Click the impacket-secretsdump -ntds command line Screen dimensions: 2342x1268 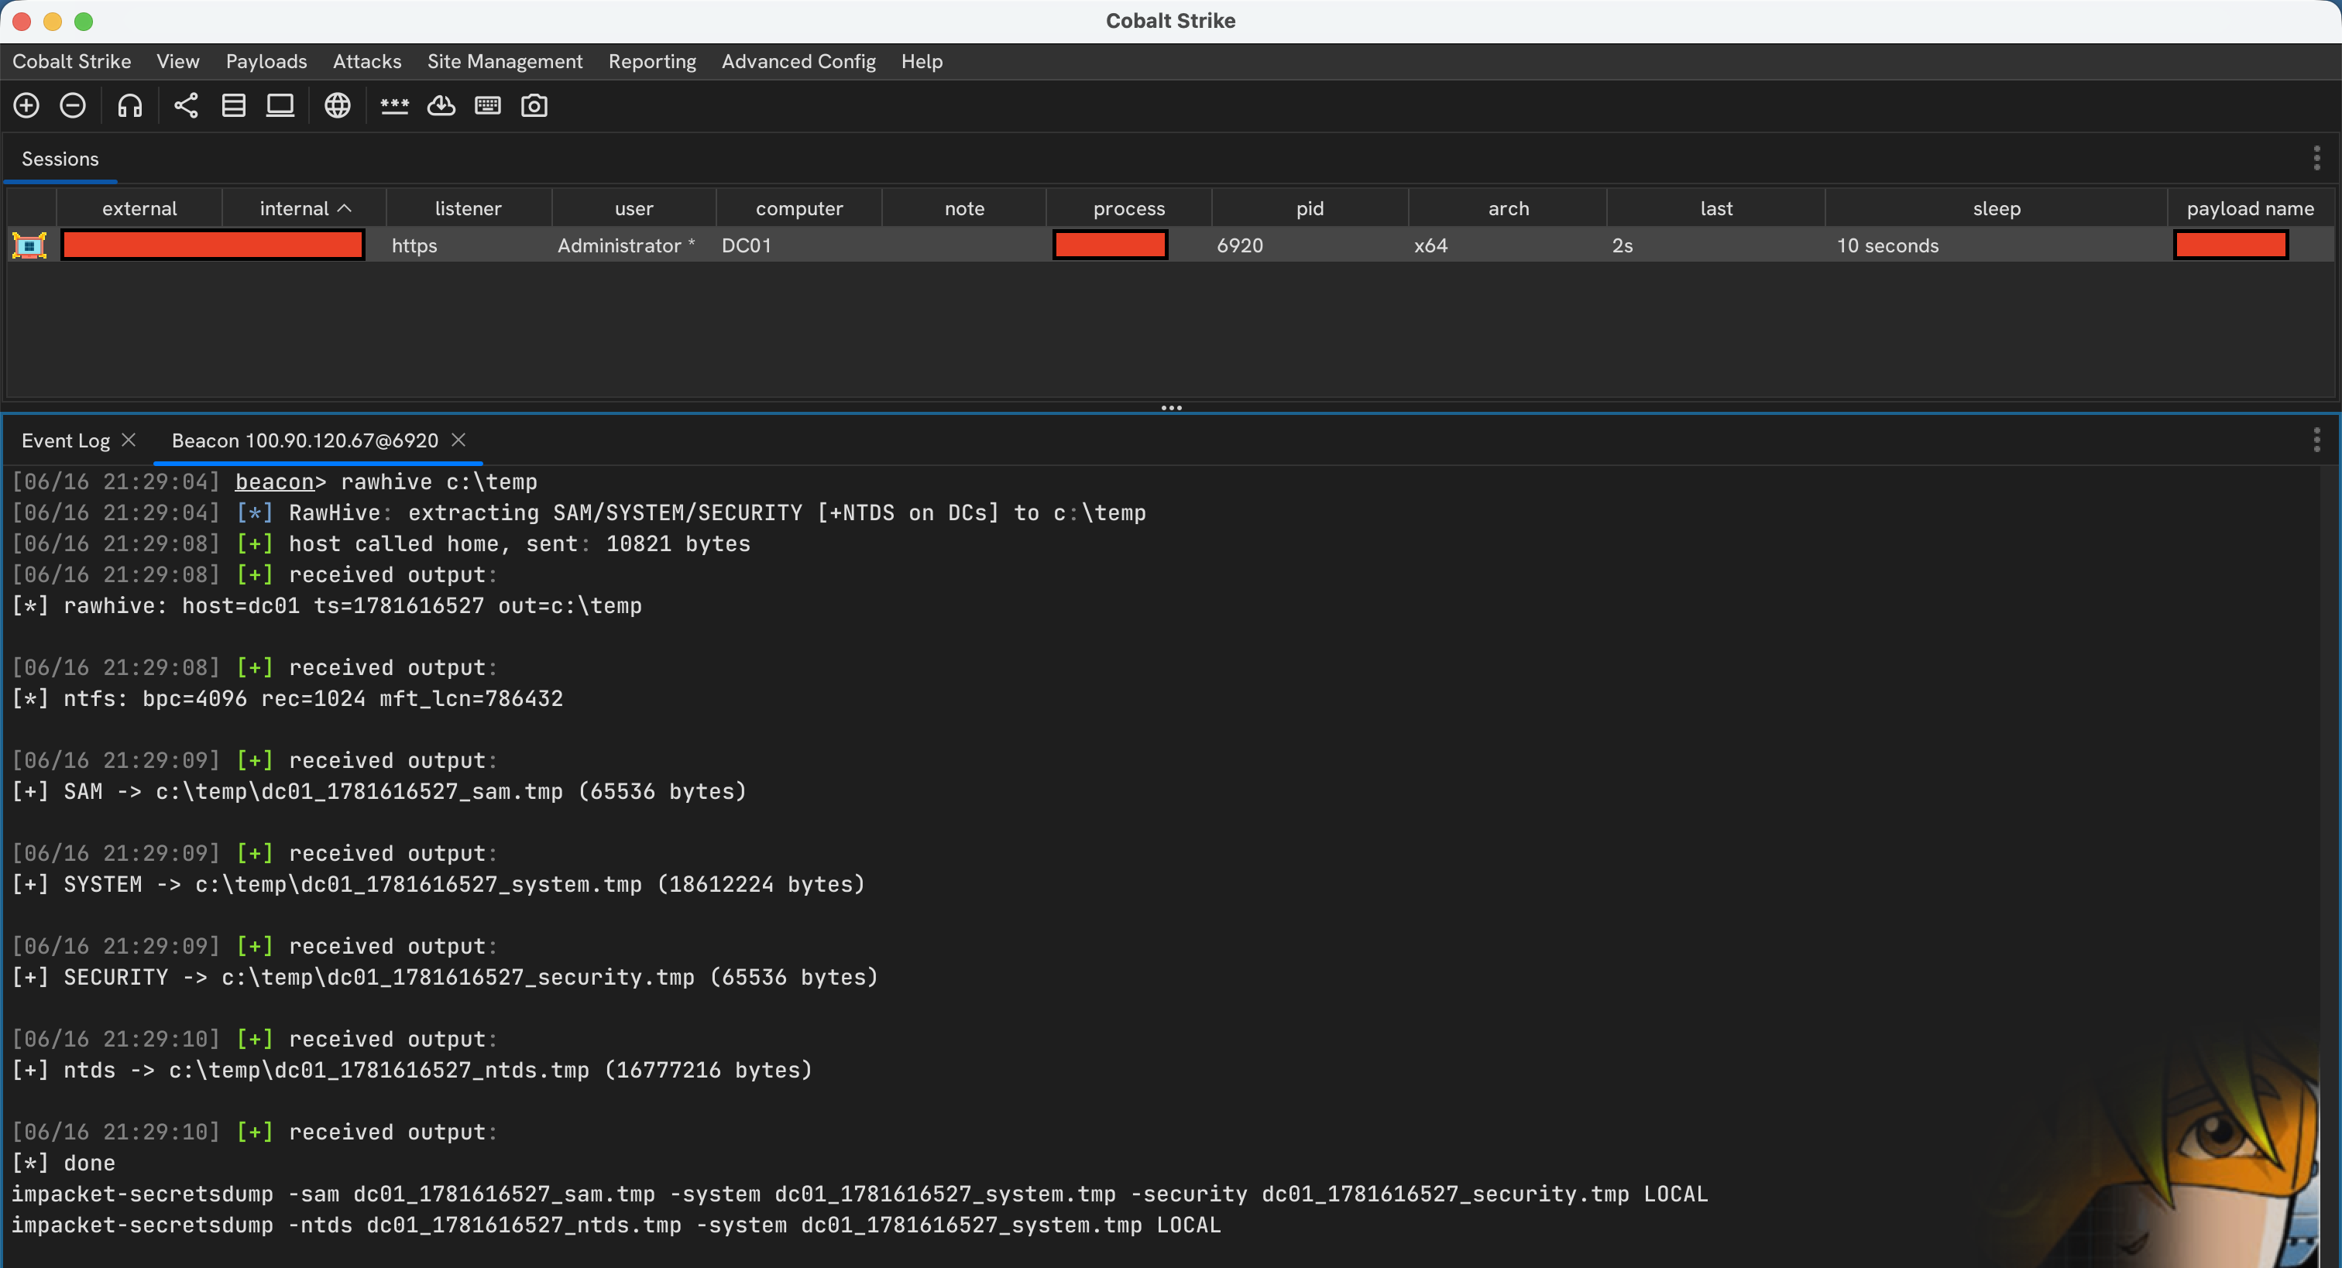click(616, 1225)
